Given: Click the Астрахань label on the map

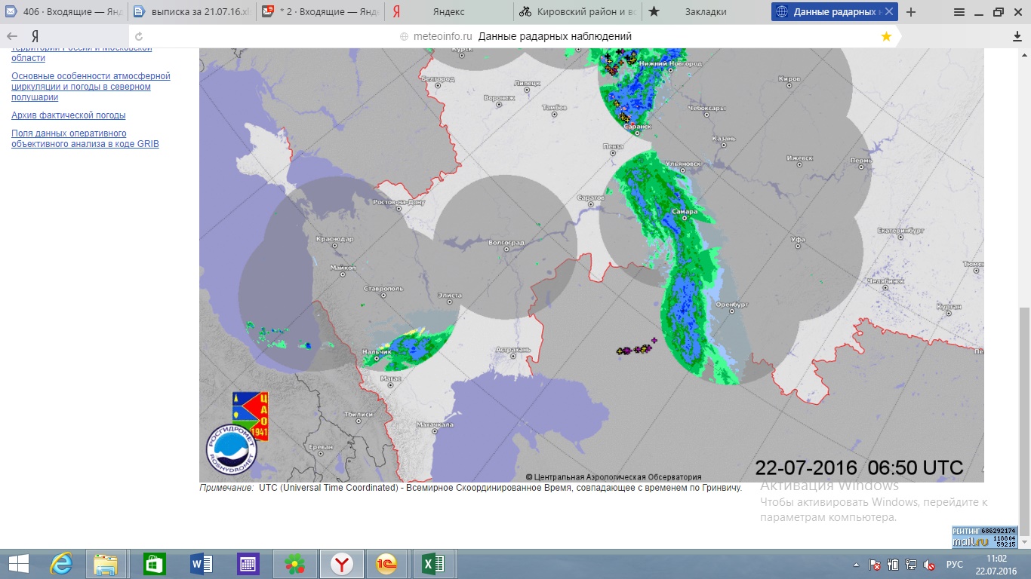Looking at the screenshot, I should [514, 349].
